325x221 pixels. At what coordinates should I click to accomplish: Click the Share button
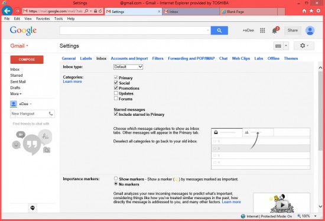[292, 31]
